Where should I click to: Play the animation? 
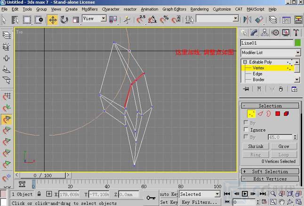pyautogui.click(x=245, y=194)
